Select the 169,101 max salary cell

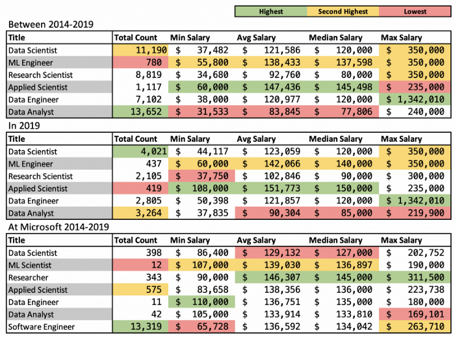pyautogui.click(x=415, y=314)
